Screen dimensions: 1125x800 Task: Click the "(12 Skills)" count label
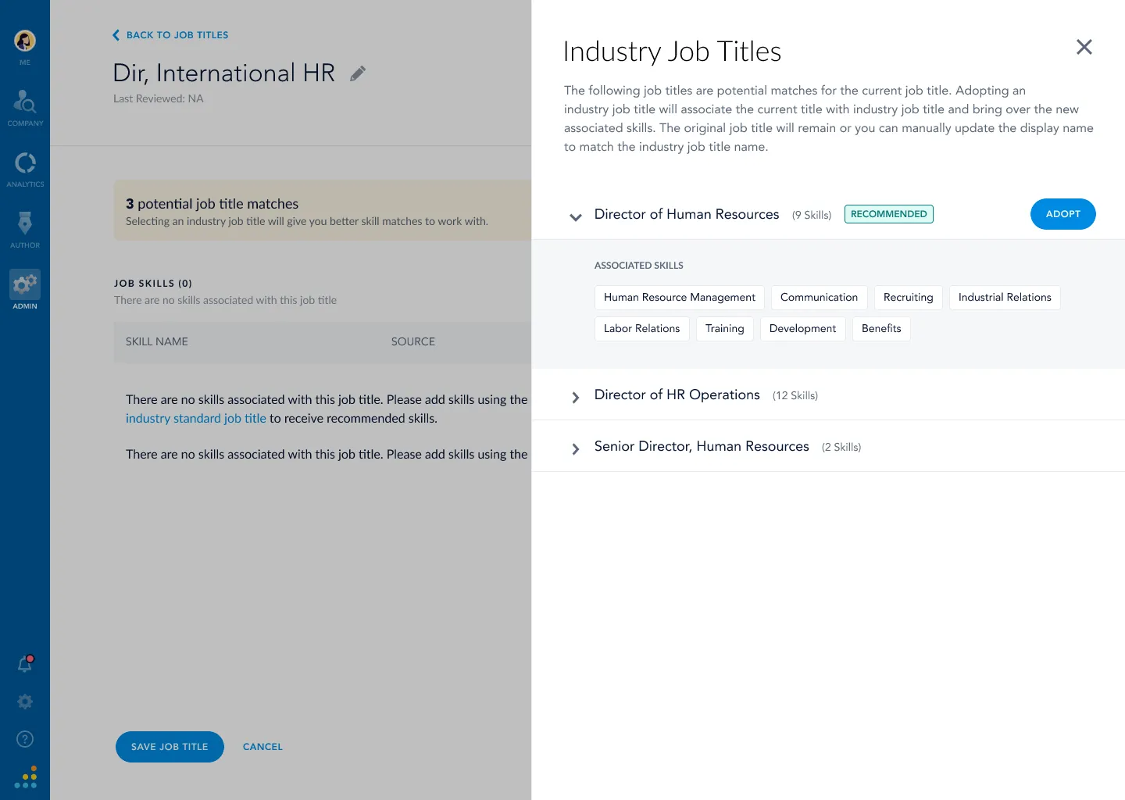[x=795, y=396]
